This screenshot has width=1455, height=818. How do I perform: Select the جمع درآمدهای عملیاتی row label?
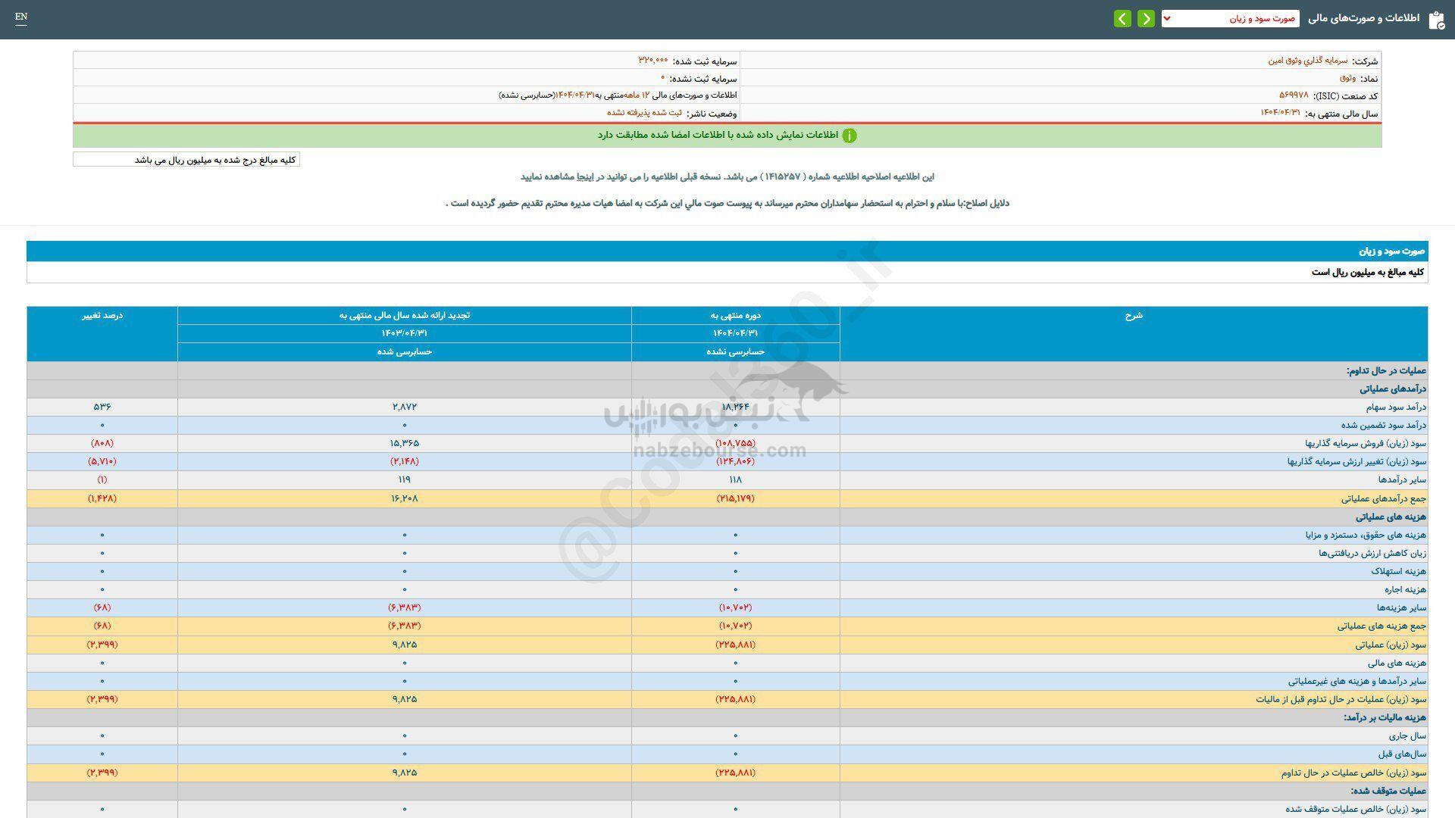(1383, 498)
